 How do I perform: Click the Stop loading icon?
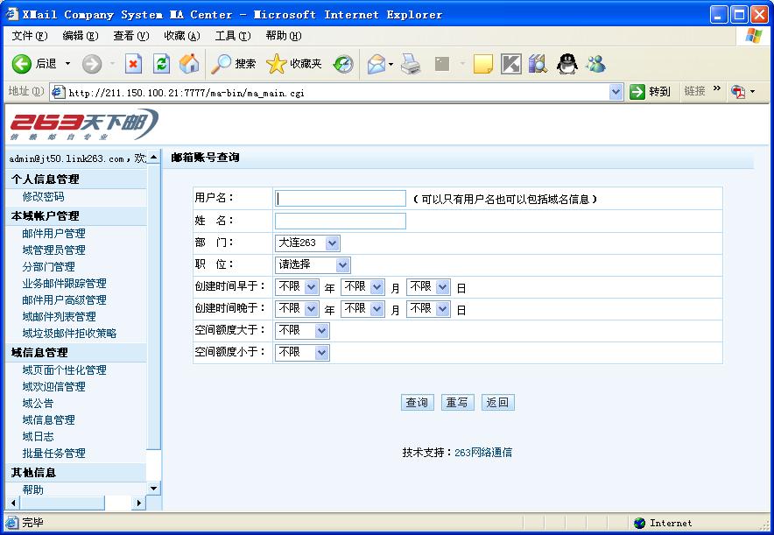coord(133,64)
